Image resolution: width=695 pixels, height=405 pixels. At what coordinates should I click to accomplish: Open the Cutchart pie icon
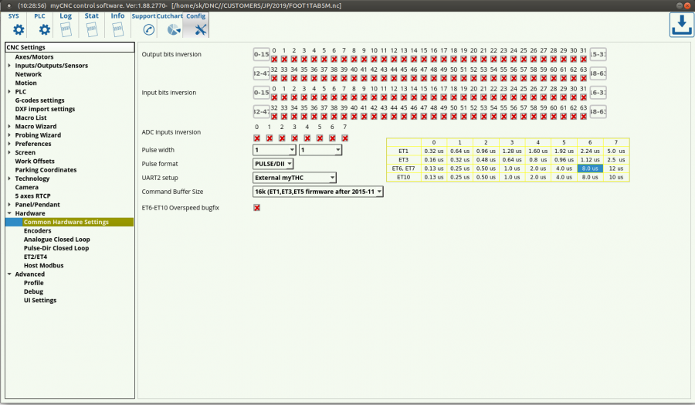[x=174, y=29]
